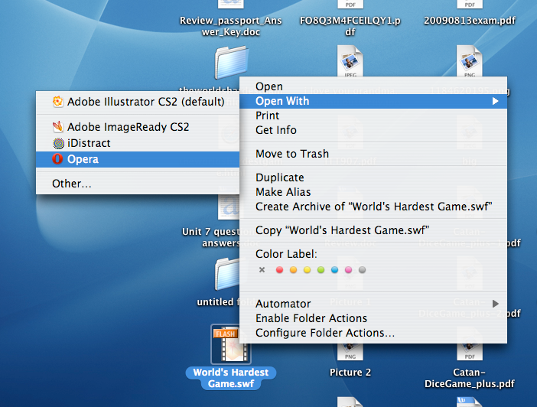Select World's Hardest Game.swf Flash icon

coord(231,344)
